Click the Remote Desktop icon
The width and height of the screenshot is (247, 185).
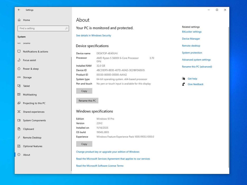[x=19, y=137]
